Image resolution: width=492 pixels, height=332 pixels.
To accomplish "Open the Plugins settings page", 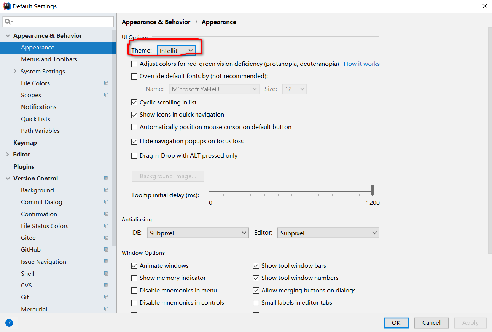I will pos(24,167).
